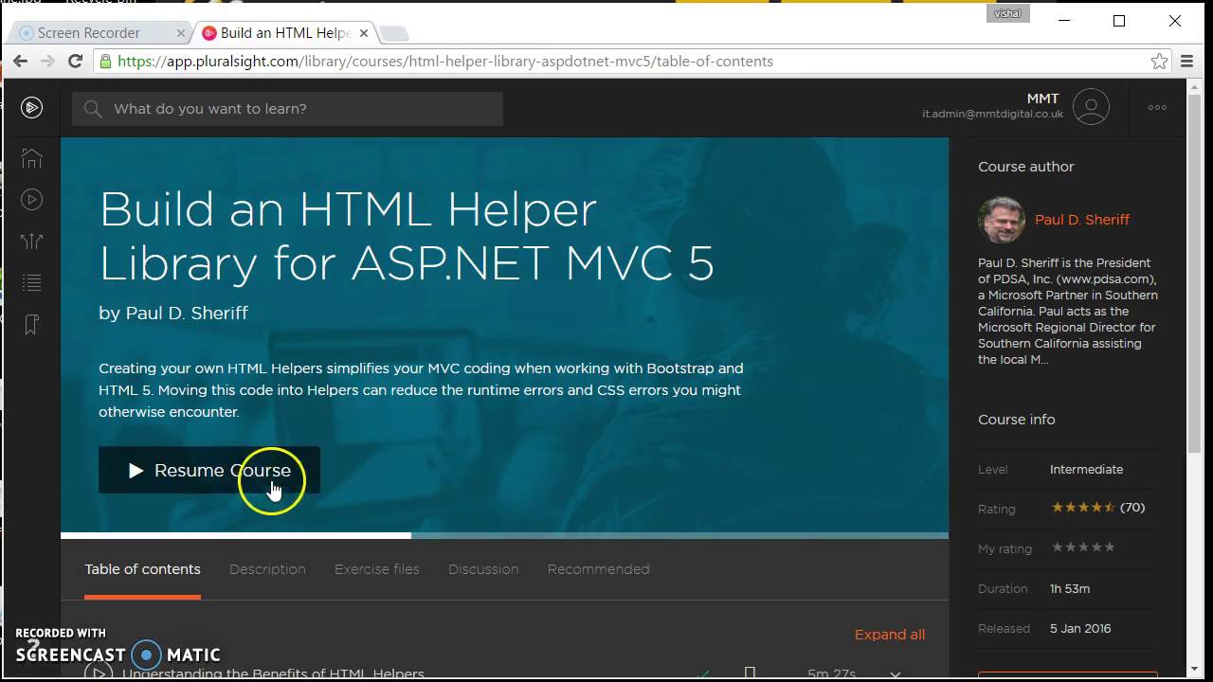
Task: Close the Build an HTML Helper tab
Action: tap(364, 32)
